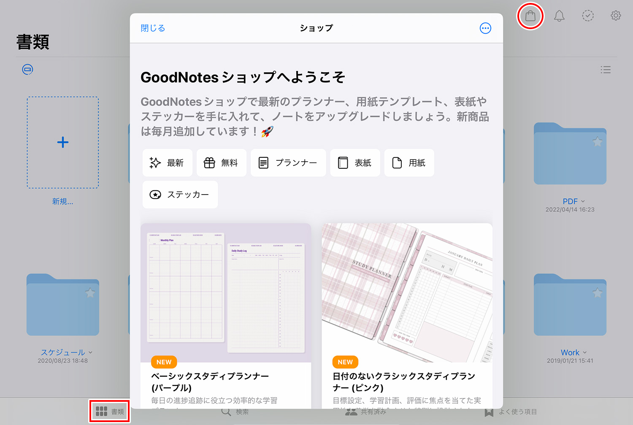Click the more options ellipsis in shop
Screen dimensions: 633x425
(x=485, y=28)
